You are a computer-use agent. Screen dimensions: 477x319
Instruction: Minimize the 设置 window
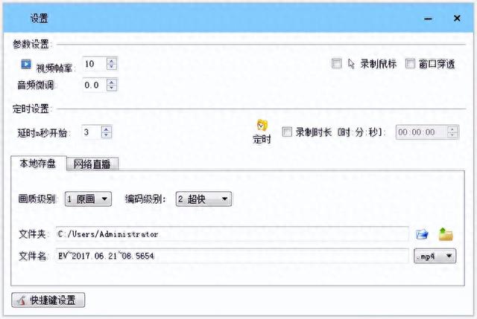[x=428, y=19]
